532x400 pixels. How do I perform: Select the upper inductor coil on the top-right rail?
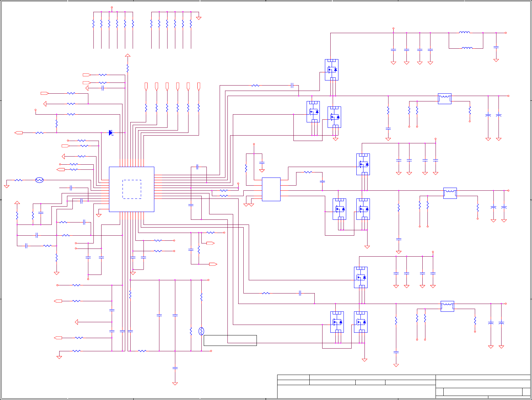coord(464,32)
